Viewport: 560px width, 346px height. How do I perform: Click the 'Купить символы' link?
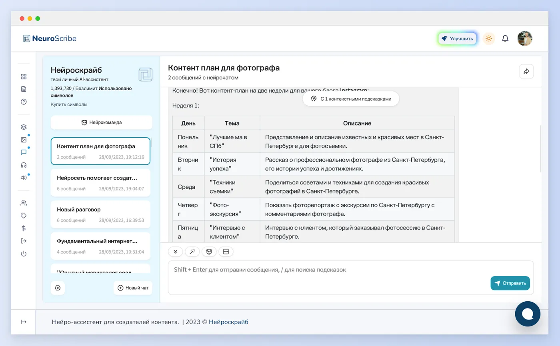tap(69, 105)
